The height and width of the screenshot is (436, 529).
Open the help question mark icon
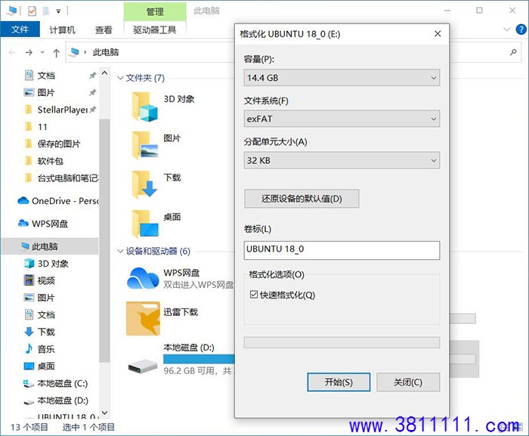pos(521,29)
